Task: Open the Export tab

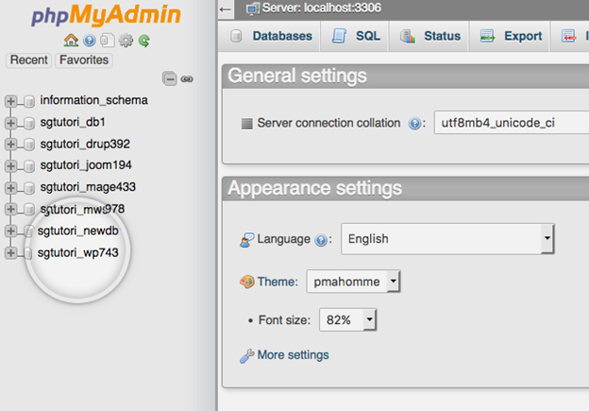Action: click(x=510, y=36)
